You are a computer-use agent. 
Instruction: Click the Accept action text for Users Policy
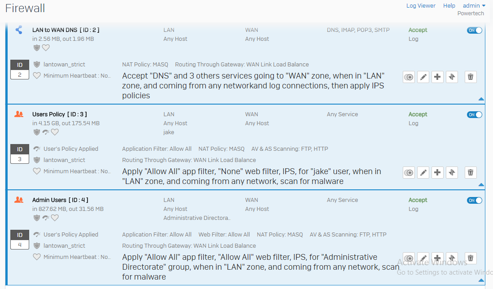point(418,114)
